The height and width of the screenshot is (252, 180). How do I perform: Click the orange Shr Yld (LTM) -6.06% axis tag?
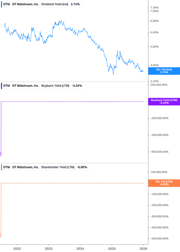(164, 183)
